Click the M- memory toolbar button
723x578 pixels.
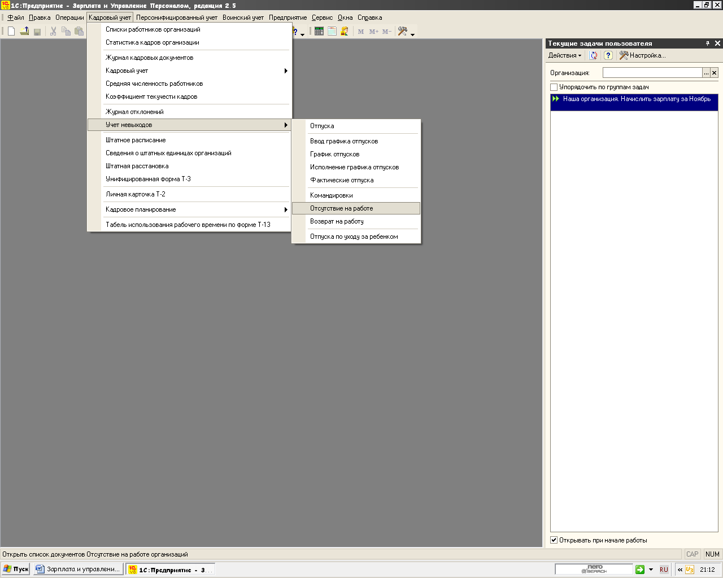(x=387, y=32)
